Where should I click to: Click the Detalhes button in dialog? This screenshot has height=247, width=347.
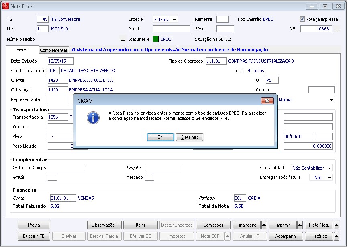190,137
